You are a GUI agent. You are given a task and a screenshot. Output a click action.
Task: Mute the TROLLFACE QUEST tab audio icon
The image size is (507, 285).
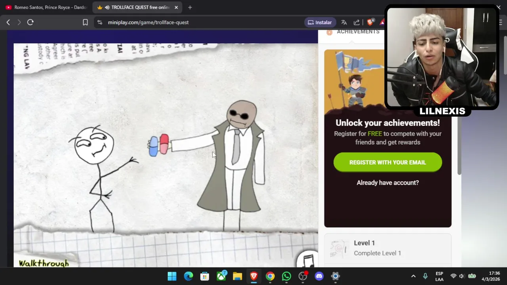pos(107,8)
